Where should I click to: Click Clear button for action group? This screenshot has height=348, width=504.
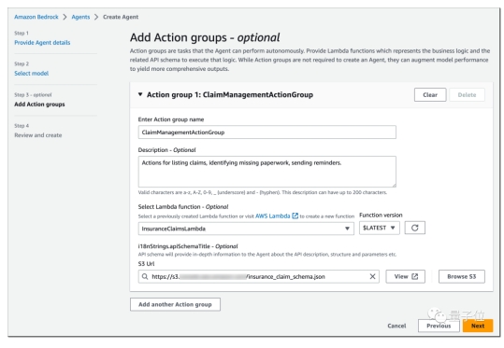pyautogui.click(x=430, y=94)
